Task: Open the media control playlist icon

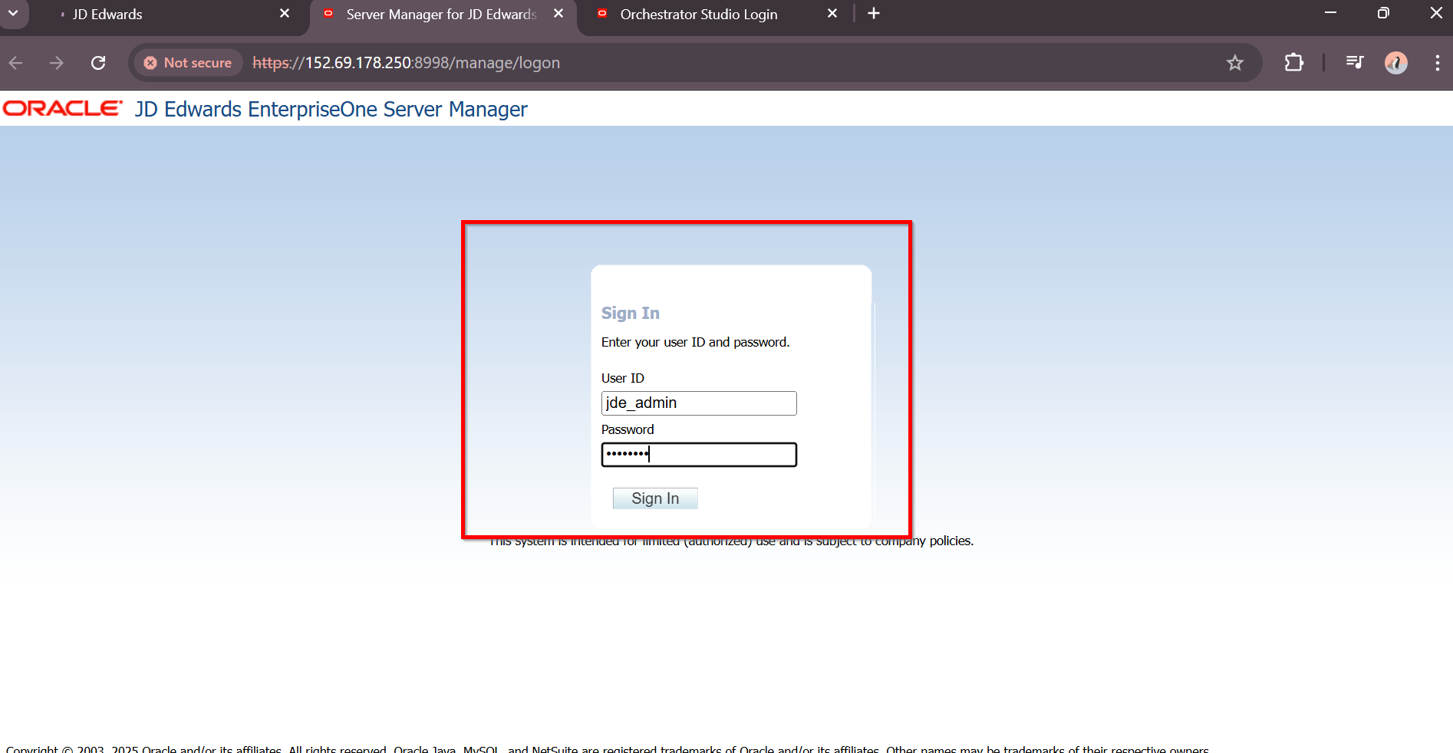Action: pyautogui.click(x=1355, y=63)
